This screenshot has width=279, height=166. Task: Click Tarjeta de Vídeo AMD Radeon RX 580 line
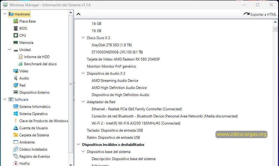pyautogui.click(x=123, y=59)
